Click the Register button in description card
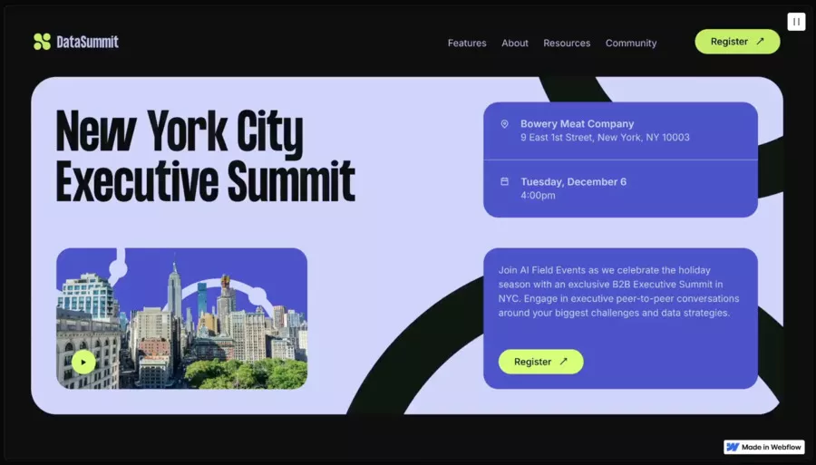The width and height of the screenshot is (816, 465). click(x=540, y=362)
